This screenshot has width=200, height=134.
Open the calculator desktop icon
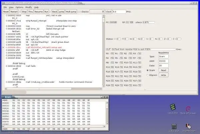click(174, 128)
